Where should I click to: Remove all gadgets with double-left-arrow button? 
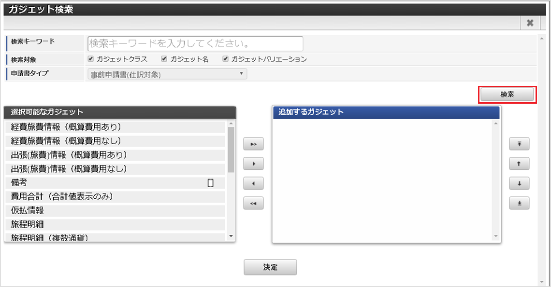253,203
